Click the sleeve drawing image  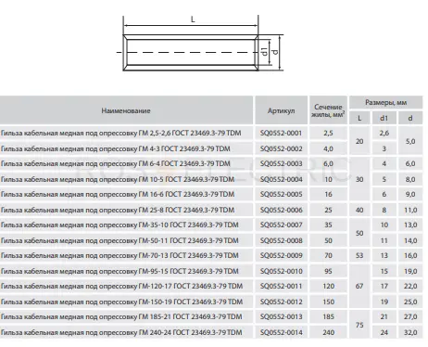pyautogui.click(x=200, y=44)
